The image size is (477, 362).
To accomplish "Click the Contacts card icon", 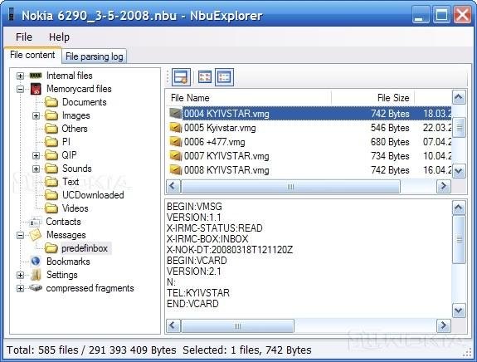I will (x=36, y=222).
